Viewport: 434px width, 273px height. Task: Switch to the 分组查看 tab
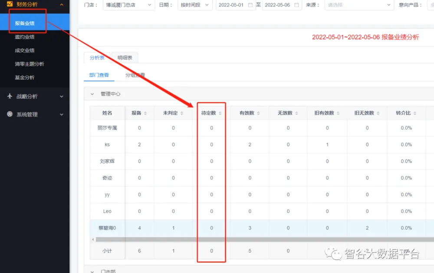coord(135,75)
